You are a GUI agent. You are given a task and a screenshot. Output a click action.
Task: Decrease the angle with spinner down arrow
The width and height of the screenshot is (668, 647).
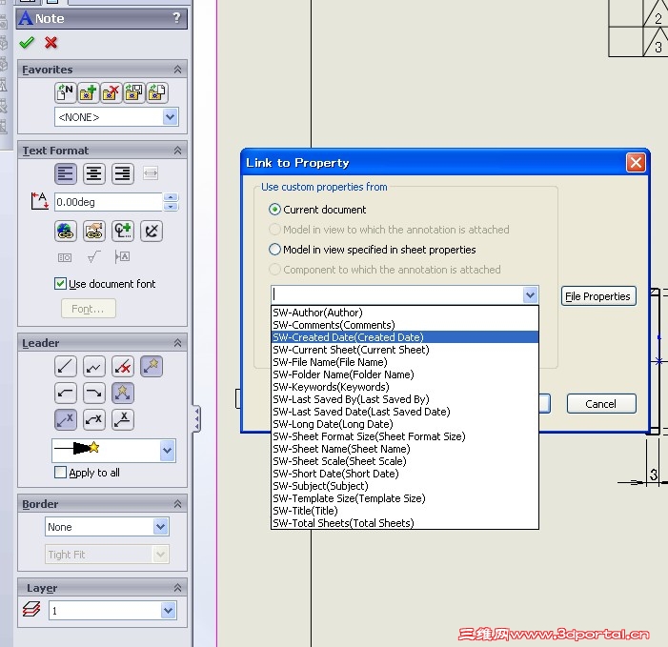coord(171,207)
